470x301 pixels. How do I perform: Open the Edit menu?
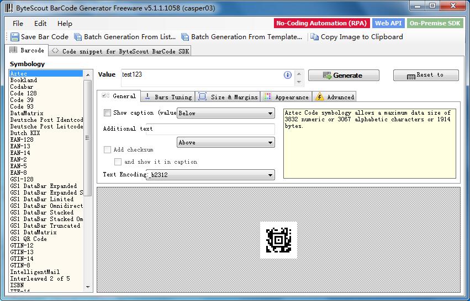click(40, 23)
